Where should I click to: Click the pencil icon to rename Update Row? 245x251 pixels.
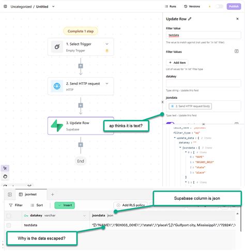(190, 19)
